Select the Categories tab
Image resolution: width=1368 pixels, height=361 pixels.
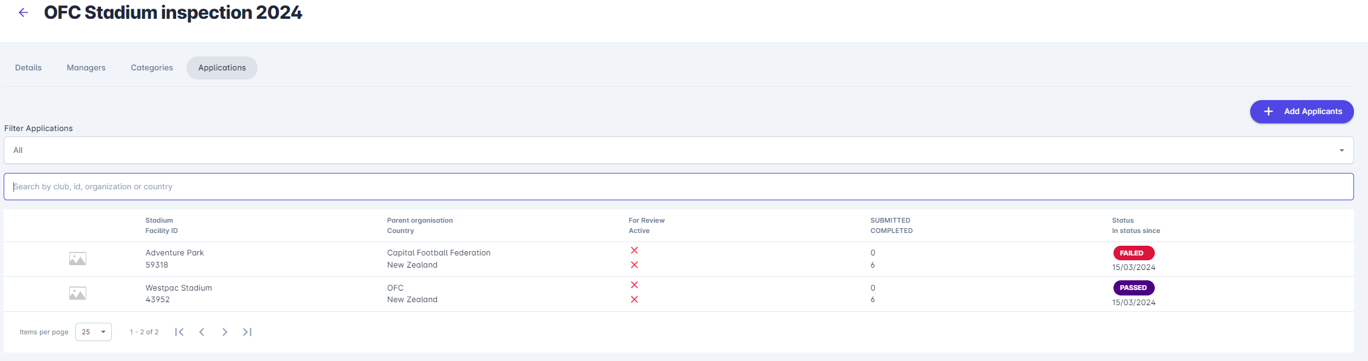coord(152,68)
